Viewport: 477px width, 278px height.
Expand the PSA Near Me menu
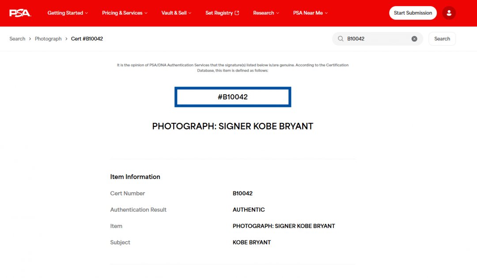point(310,13)
